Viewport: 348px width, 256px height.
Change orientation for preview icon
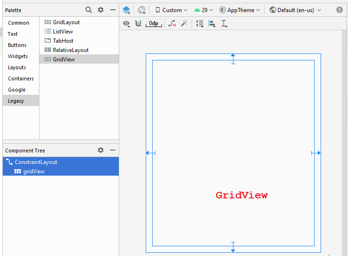tap(142, 10)
